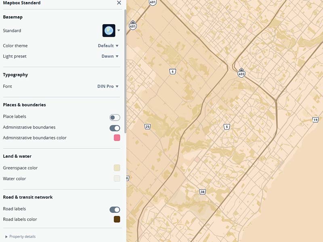Click the Highway 6 route marker
Viewport: 323px width, 242px height.
point(173,72)
